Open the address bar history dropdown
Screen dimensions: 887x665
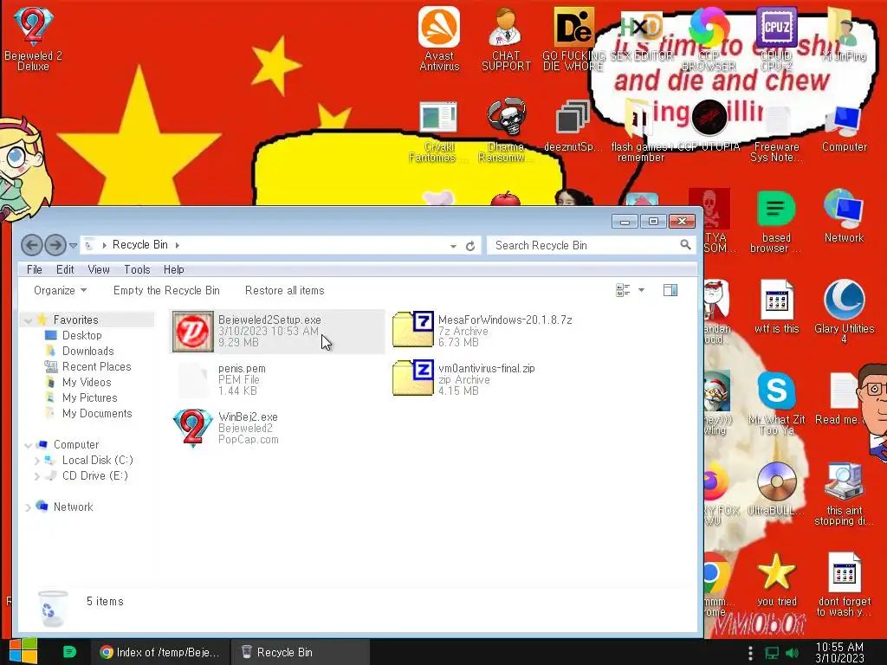[453, 246]
